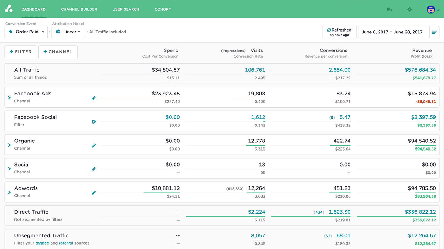Edit the Facebook Ads channel with pencil icon

(94, 98)
